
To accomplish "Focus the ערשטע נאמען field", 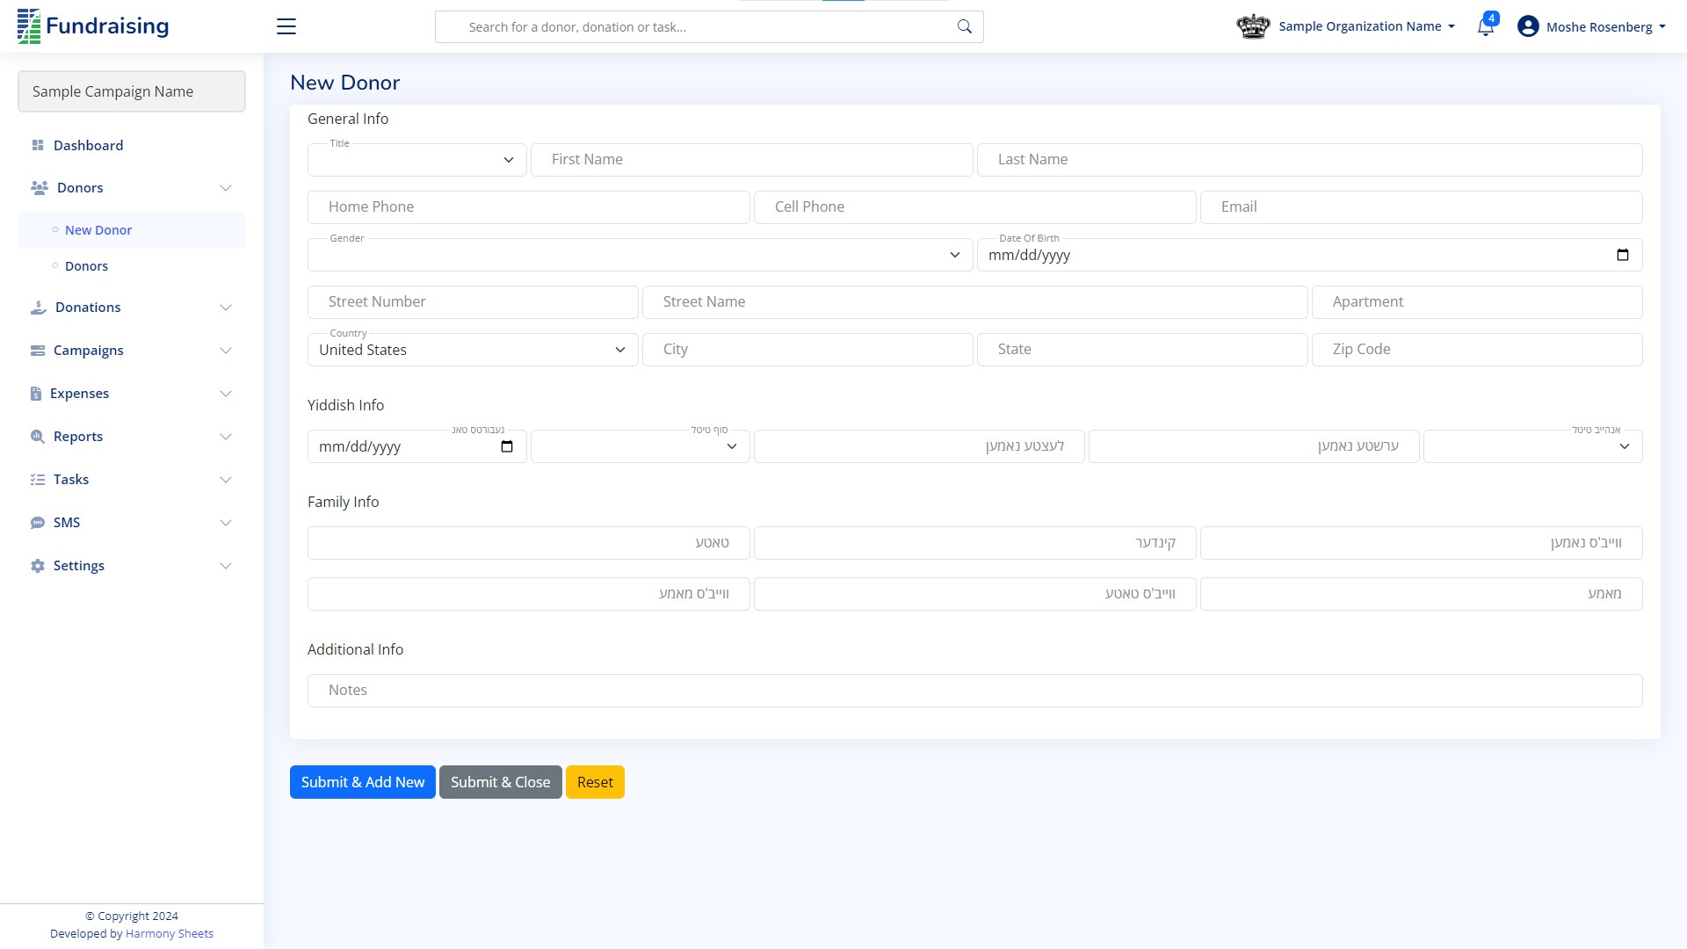I will coord(1254,446).
